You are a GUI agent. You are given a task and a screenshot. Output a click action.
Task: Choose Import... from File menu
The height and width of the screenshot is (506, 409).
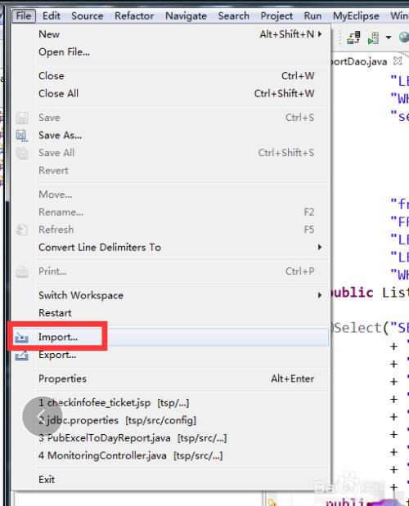(170, 338)
